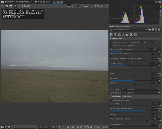The image size is (162, 129).
Task: Switch to the Cola de lotes tab
Action: tap(42, 2)
